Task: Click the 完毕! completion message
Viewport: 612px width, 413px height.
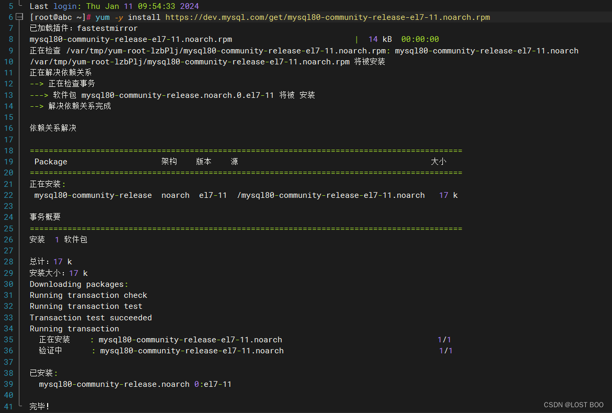Action: click(39, 406)
